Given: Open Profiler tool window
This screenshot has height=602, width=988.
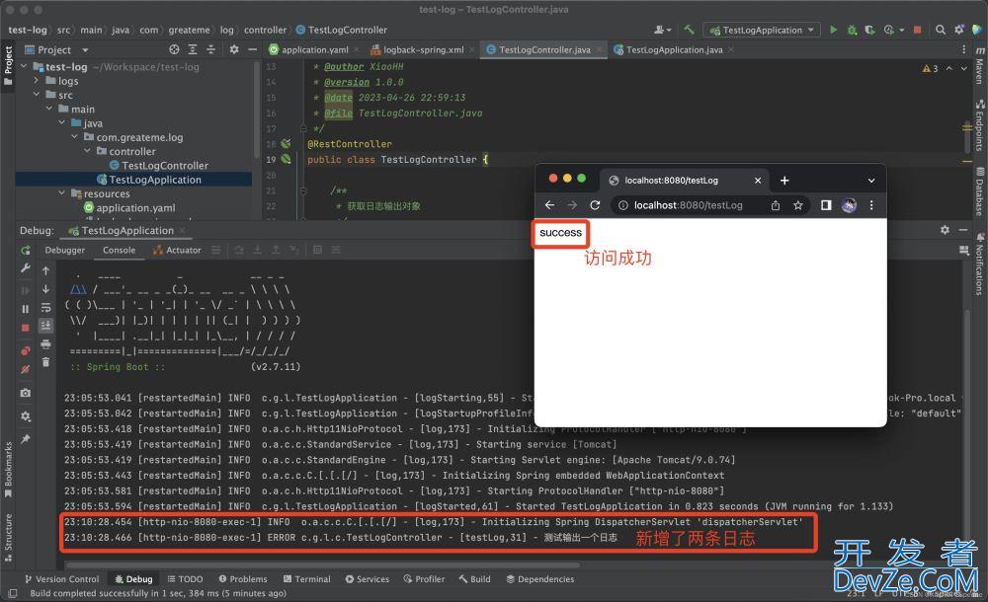Looking at the screenshot, I should (x=424, y=579).
